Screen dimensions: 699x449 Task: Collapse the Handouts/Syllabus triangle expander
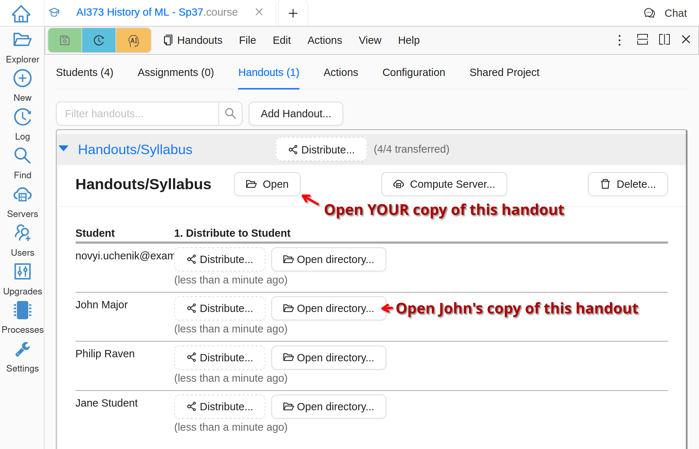pos(64,149)
